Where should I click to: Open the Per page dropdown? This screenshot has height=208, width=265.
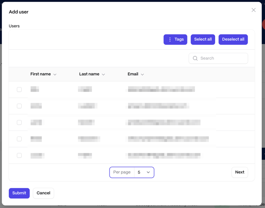[x=132, y=172]
